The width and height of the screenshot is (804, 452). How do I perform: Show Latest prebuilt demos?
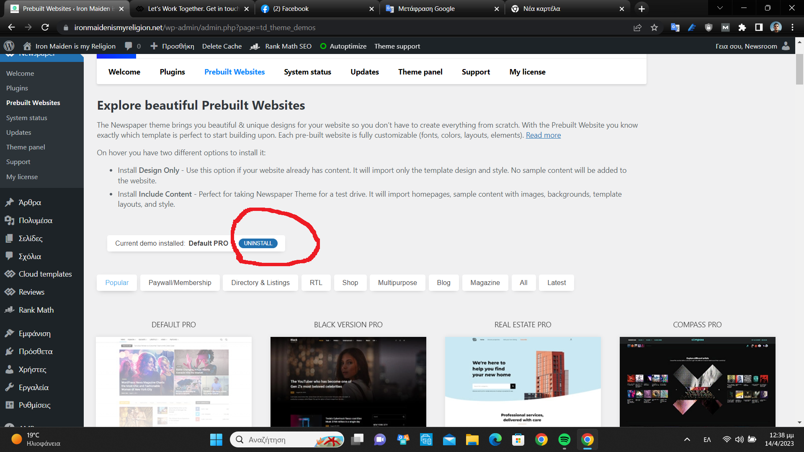[x=557, y=282]
